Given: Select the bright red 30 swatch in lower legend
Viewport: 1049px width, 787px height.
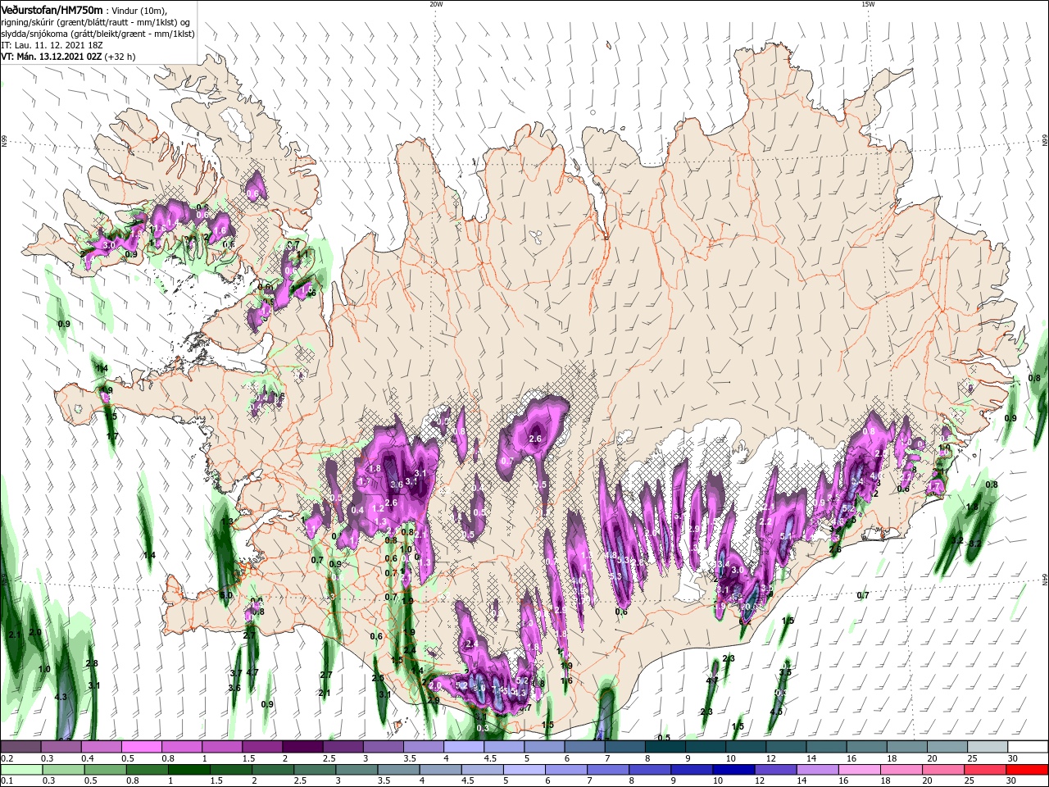Looking at the screenshot, I should 1027,770.
